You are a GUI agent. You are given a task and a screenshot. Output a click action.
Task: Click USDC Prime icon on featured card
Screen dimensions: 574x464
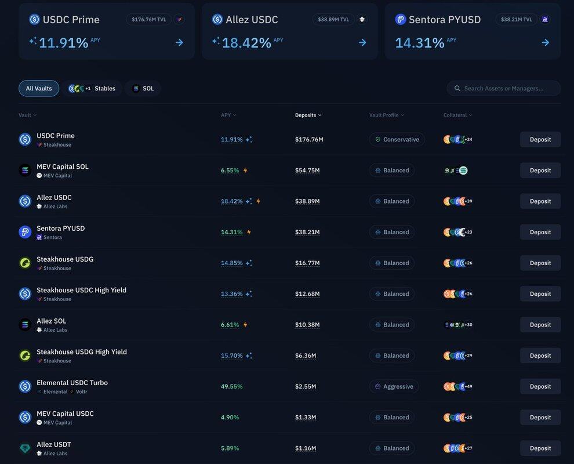[34, 19]
